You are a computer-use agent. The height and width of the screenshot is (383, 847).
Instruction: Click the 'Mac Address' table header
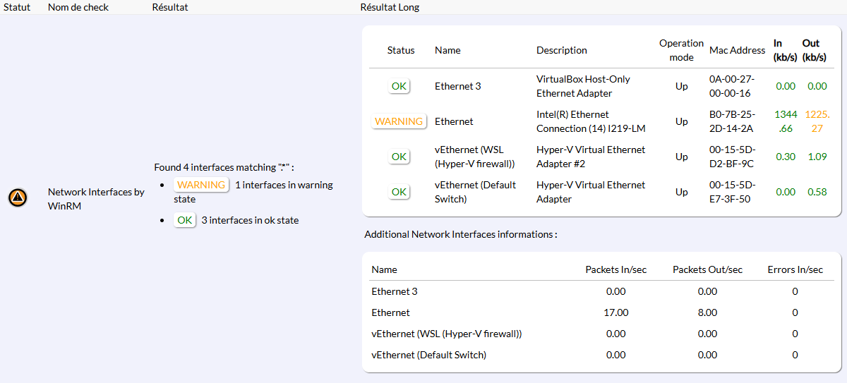tap(737, 50)
